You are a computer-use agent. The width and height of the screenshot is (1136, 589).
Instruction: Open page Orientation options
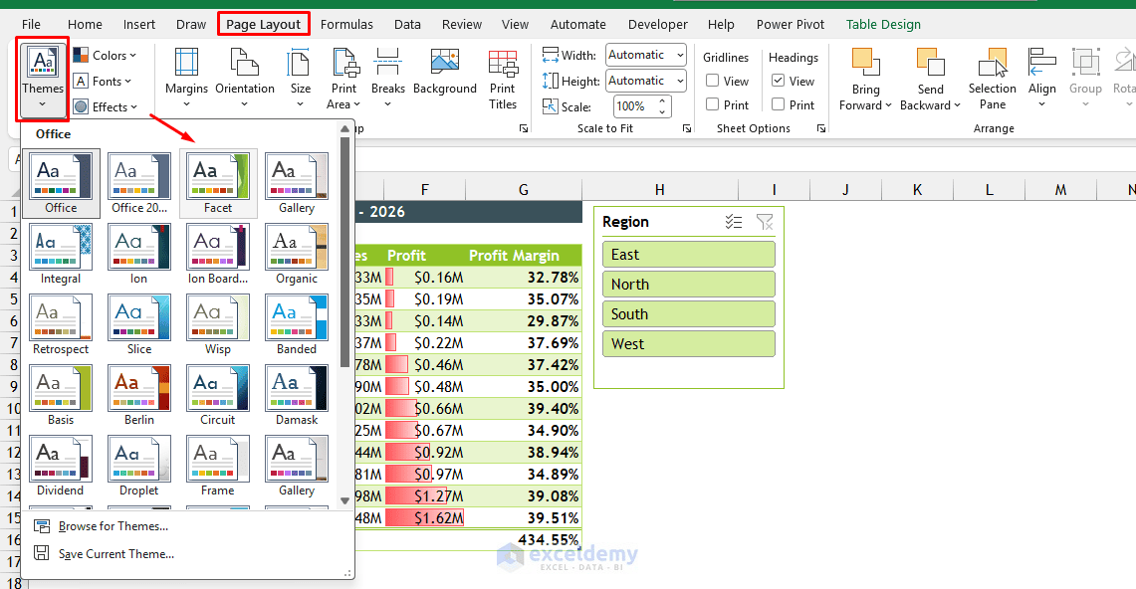[x=245, y=79]
